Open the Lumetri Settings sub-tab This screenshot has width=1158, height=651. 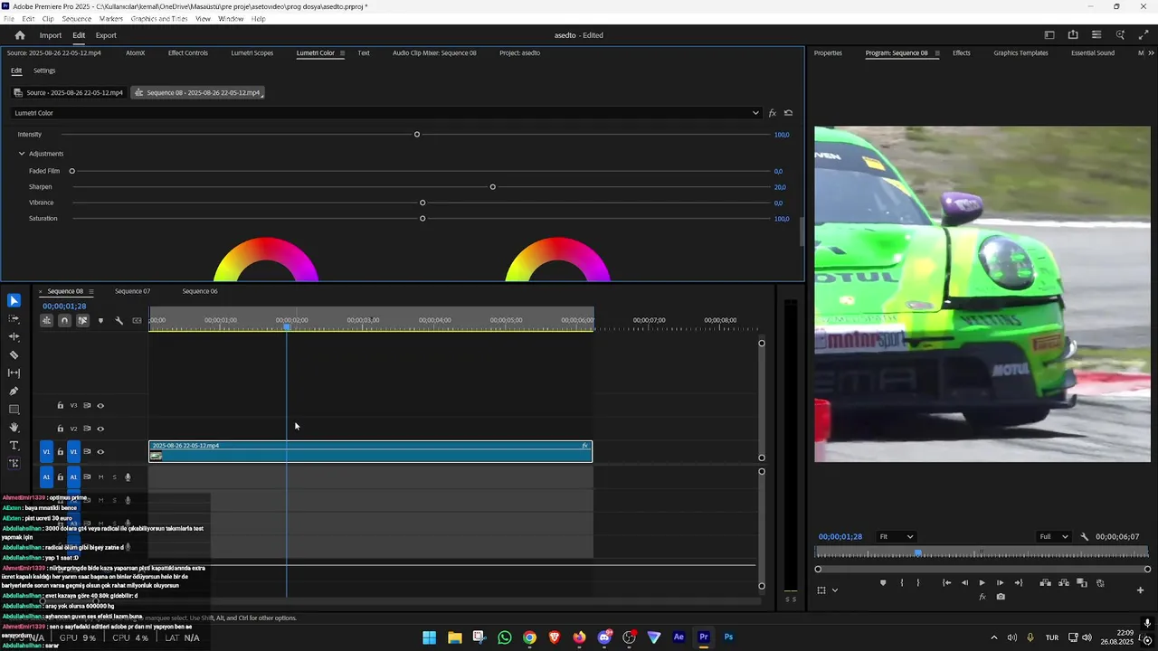tap(44, 71)
